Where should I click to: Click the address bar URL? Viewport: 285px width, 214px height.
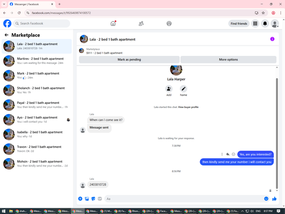tap(61, 13)
